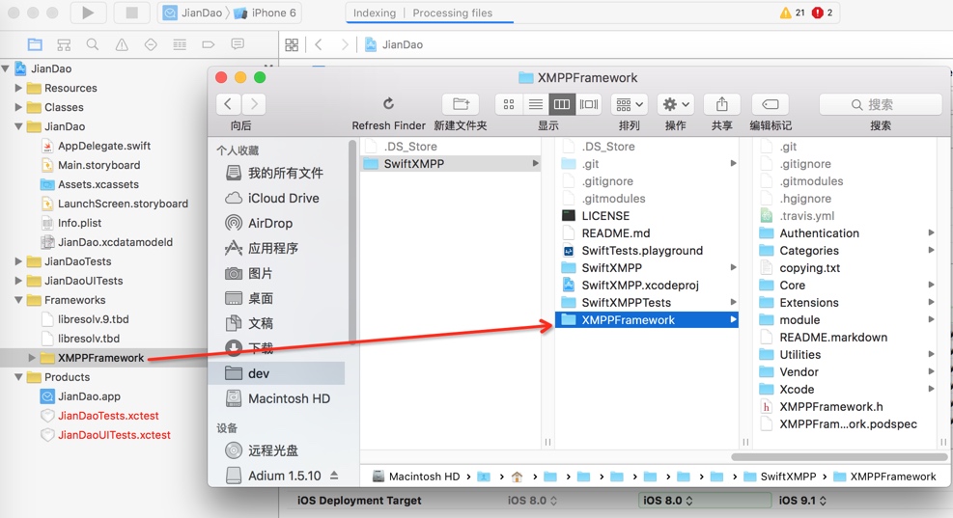Click the yellow warnings indicator showing 21
953x518 pixels.
pos(793,13)
